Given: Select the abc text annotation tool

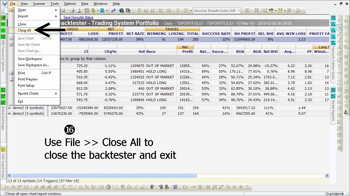Looking at the screenshot, I should tap(346, 20).
